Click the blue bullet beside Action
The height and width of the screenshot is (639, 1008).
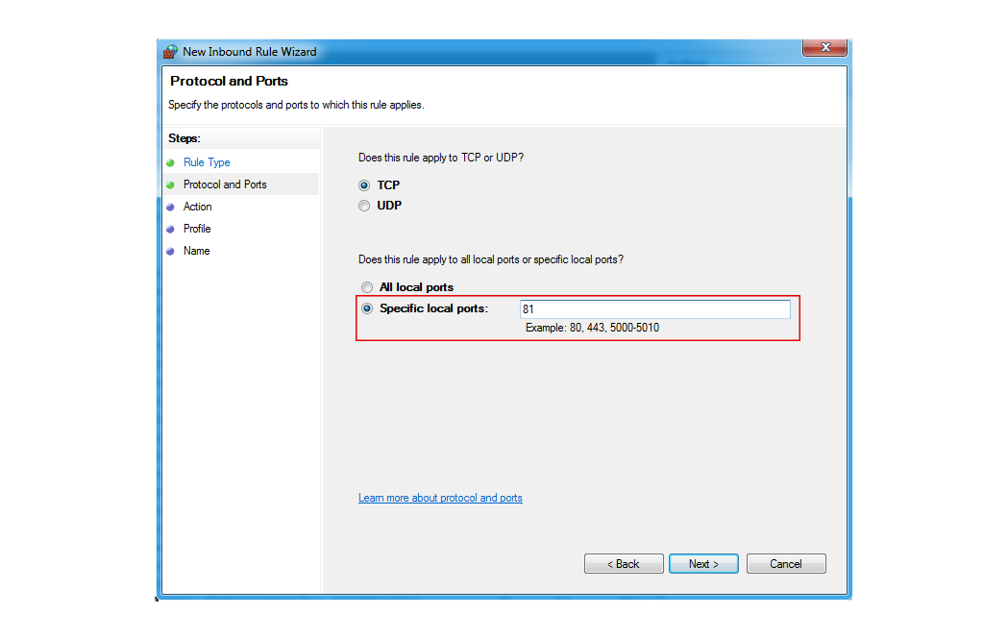170,208
